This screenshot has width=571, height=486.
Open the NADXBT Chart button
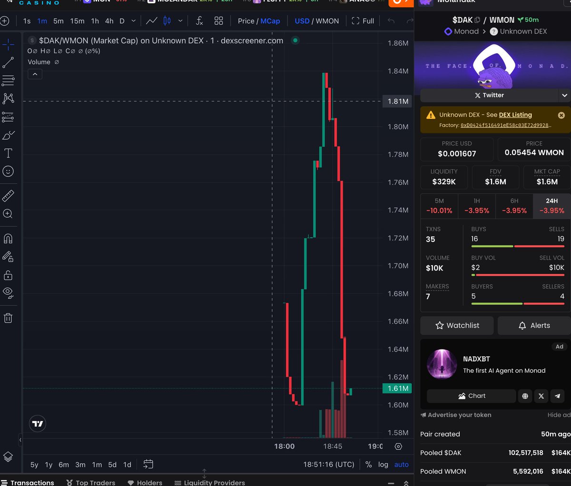[471, 396]
